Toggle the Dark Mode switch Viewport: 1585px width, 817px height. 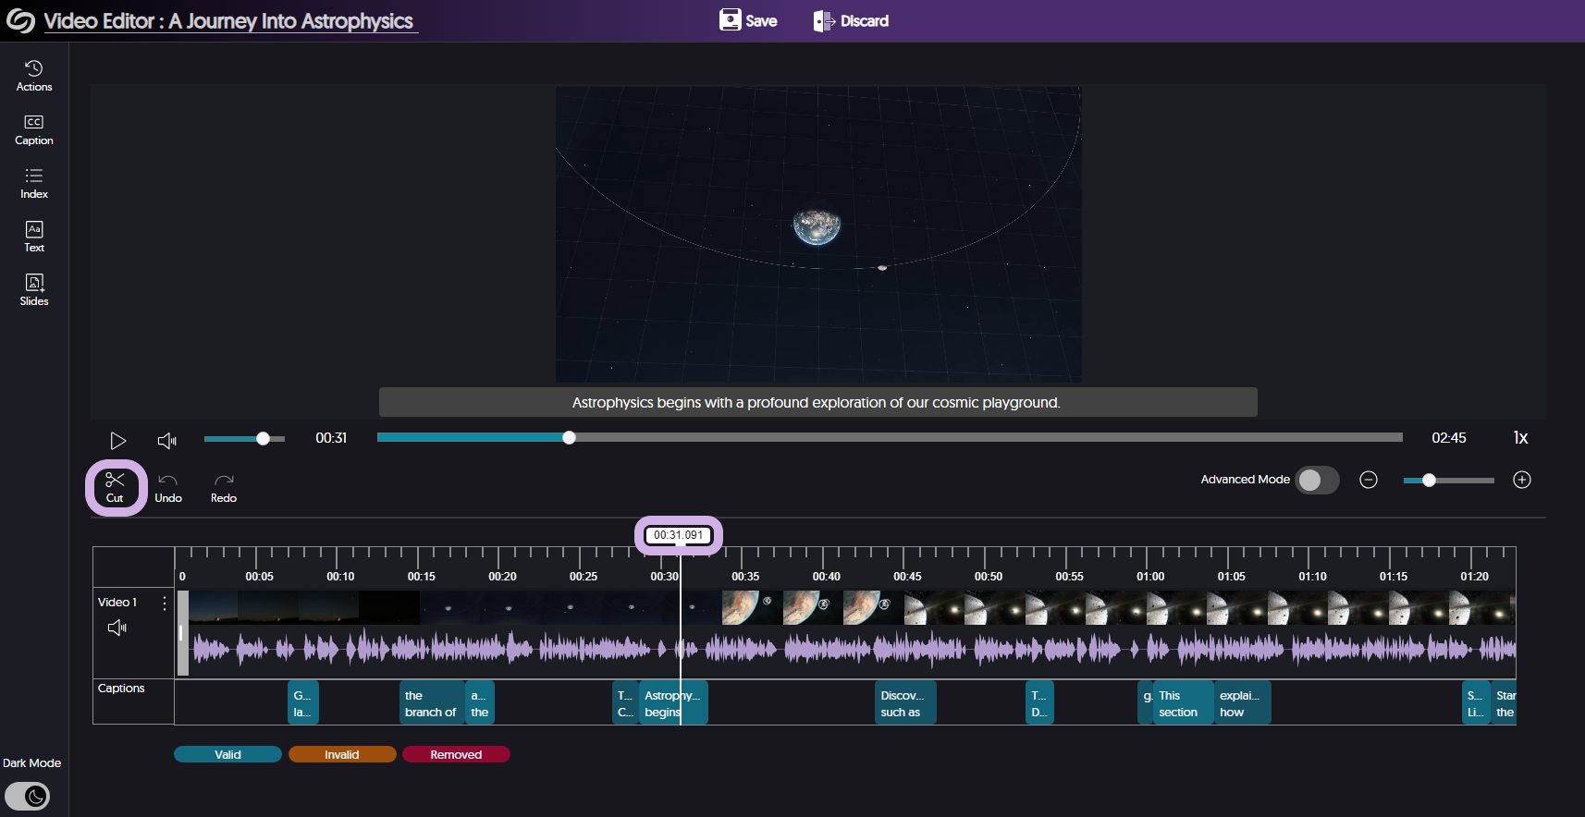tap(28, 796)
